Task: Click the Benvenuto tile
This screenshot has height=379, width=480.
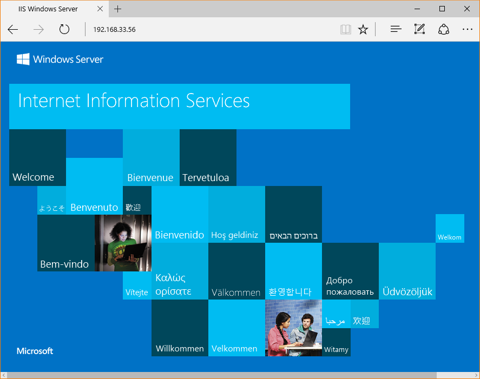Action: tap(94, 186)
